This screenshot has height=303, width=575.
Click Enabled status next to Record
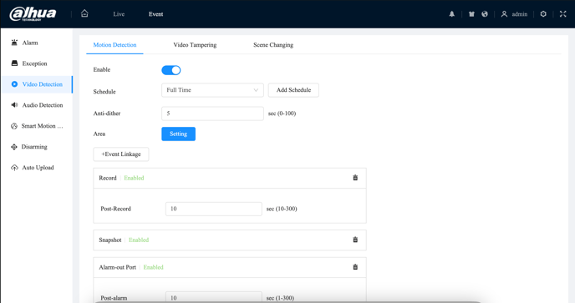pyautogui.click(x=134, y=178)
